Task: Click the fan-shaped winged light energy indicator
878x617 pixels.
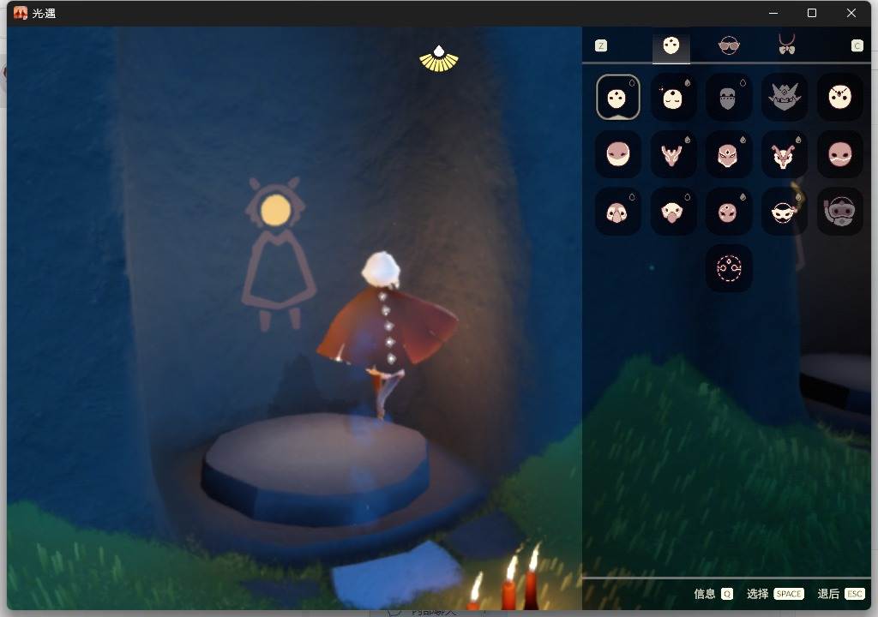Action: pyautogui.click(x=439, y=59)
